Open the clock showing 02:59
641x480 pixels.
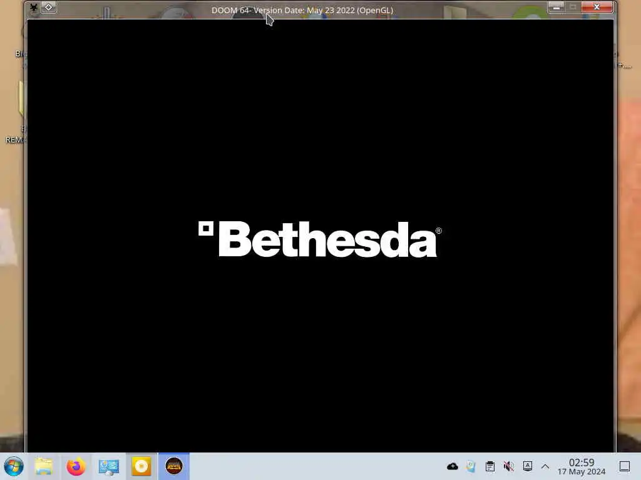point(582,466)
